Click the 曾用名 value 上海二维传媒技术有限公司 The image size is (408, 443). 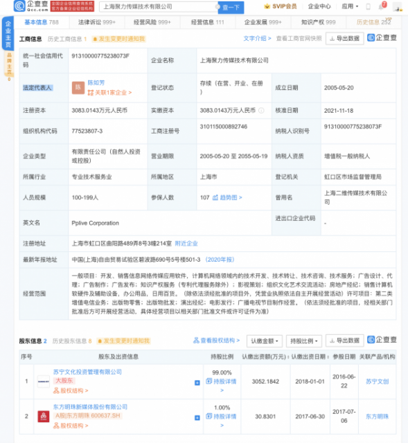click(355, 197)
